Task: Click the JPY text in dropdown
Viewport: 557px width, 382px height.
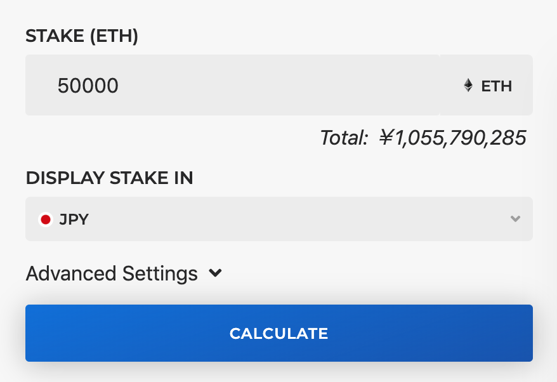Action: click(74, 220)
